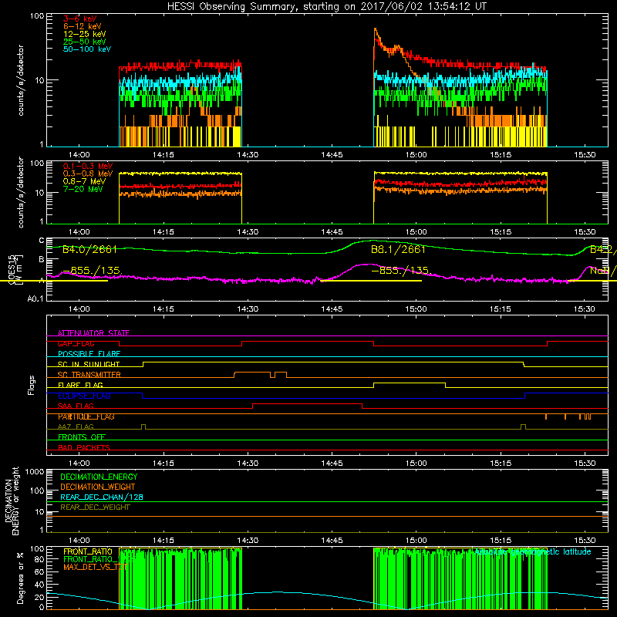617x617 pixels.
Task: Select the FRONTS_OFF flag label
Action: [x=82, y=437]
